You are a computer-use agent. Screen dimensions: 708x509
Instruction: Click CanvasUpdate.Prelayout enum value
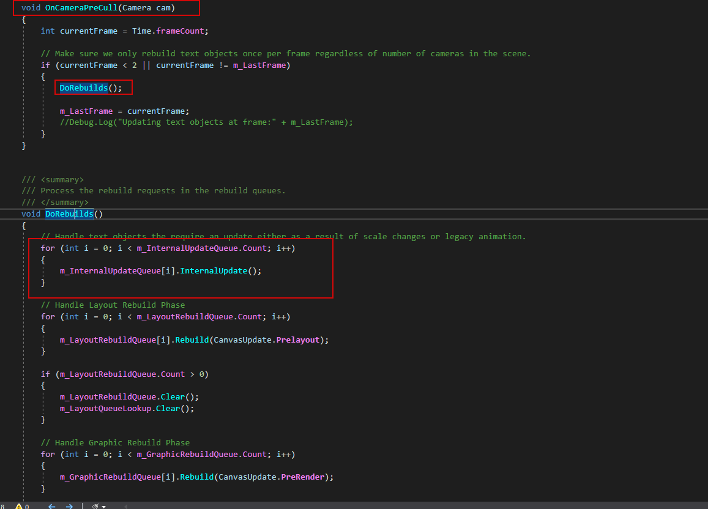298,340
